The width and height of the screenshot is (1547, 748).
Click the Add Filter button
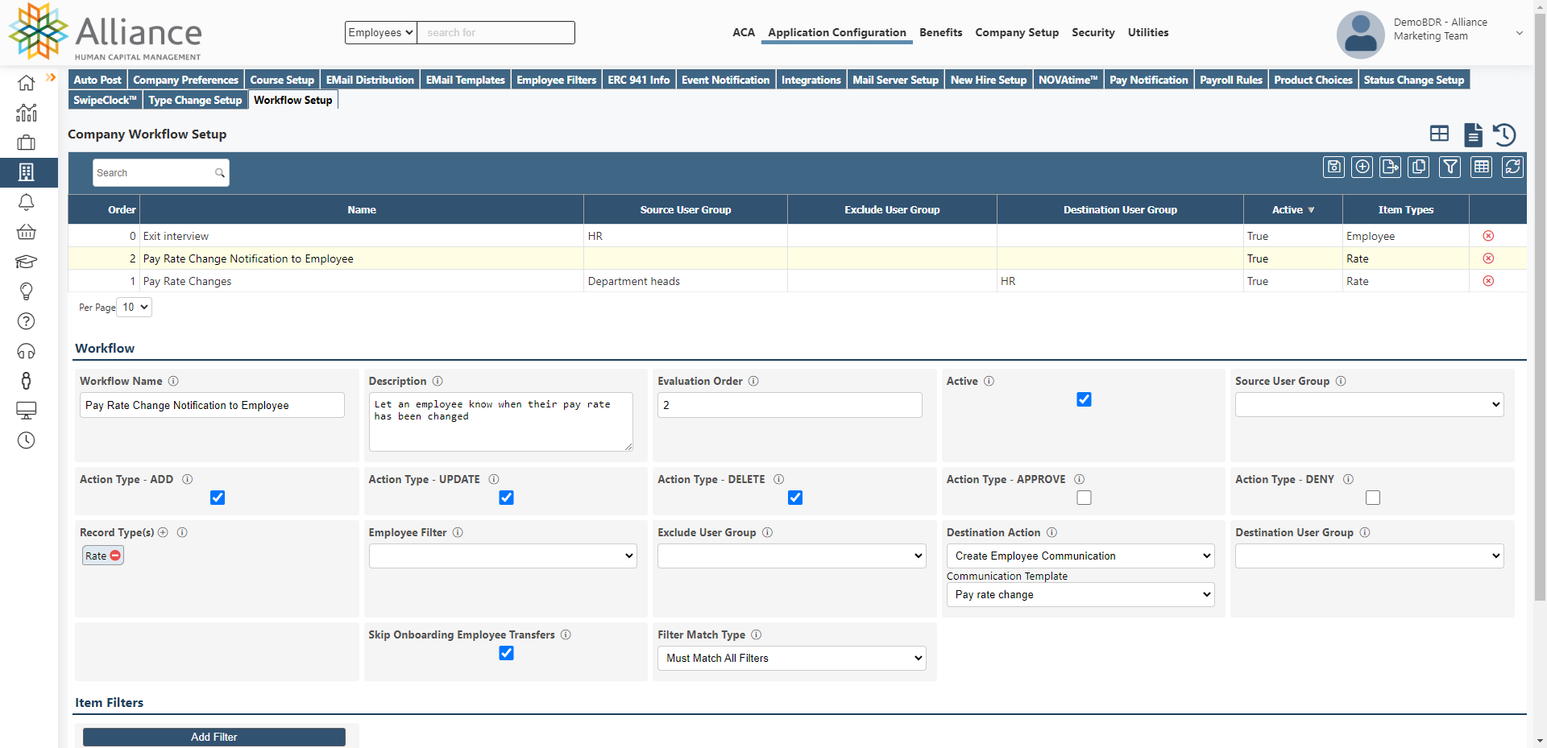coord(214,738)
